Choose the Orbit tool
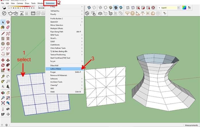 pos(3,93)
